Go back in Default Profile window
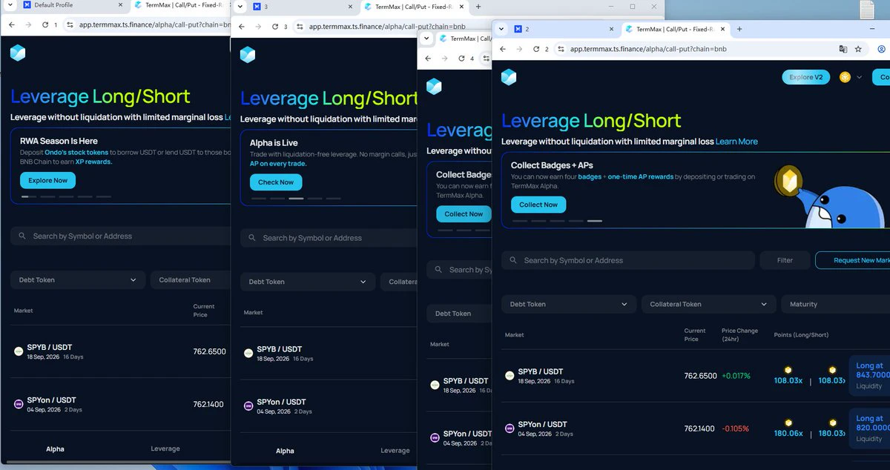 pyautogui.click(x=10, y=24)
